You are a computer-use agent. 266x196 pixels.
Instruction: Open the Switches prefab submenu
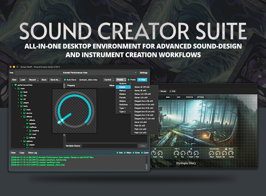pos(123,105)
